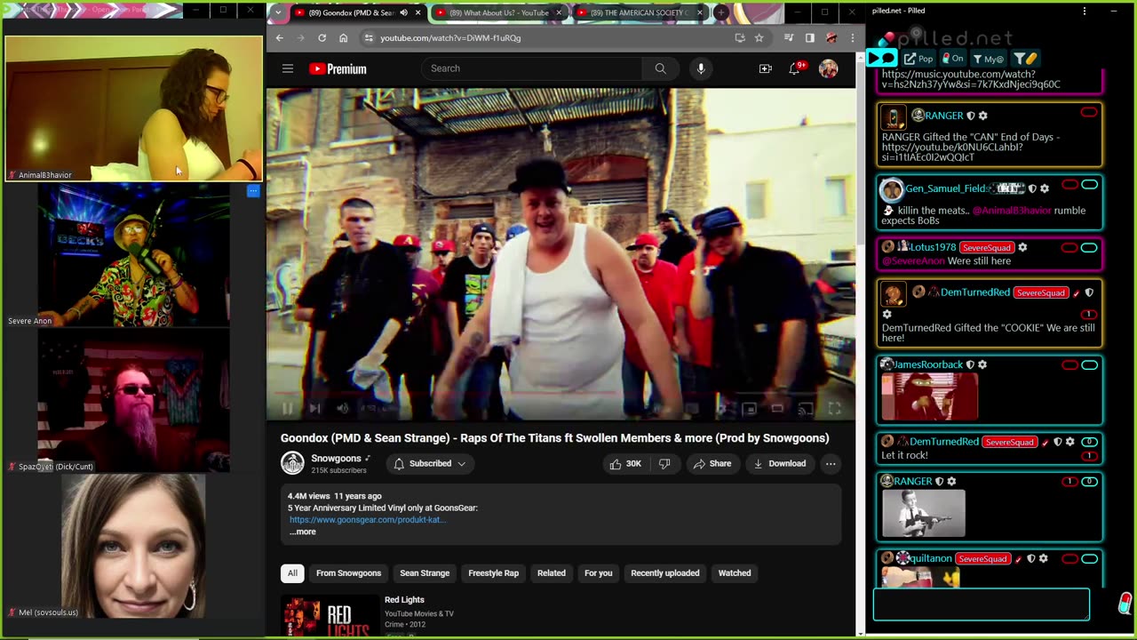Open Chrome side panel icon

(809, 38)
